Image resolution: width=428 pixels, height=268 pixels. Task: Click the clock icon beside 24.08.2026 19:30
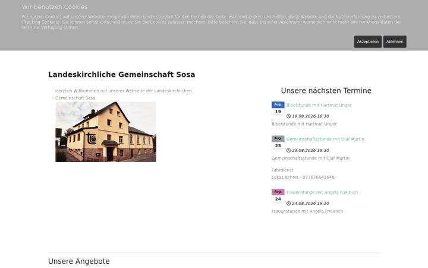[x=288, y=204]
